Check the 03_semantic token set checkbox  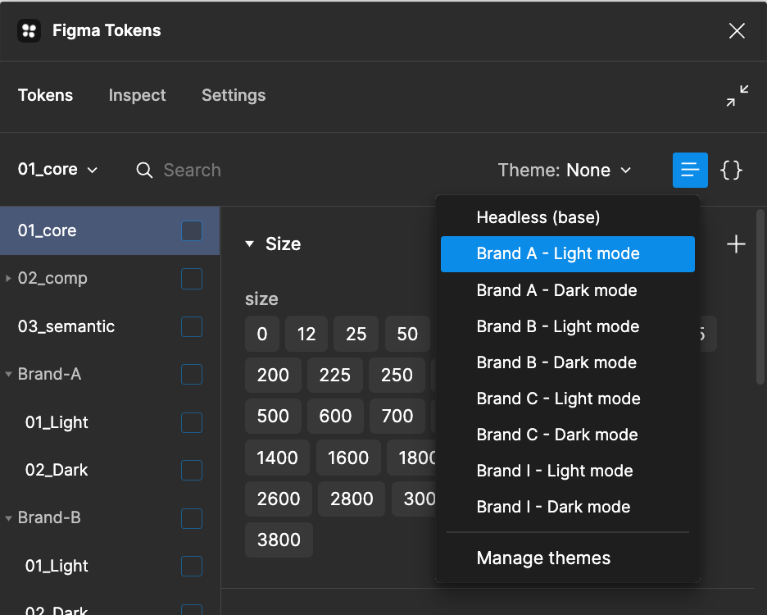[192, 326]
